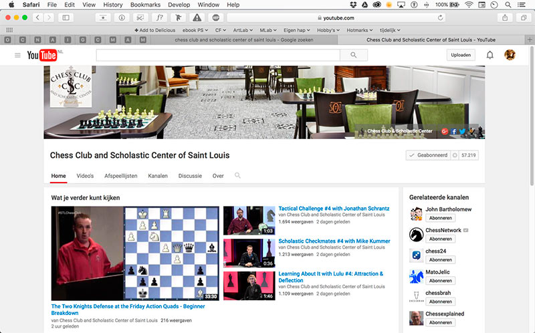
Task: Open the Google+ link on channel banner
Action: pos(445,131)
